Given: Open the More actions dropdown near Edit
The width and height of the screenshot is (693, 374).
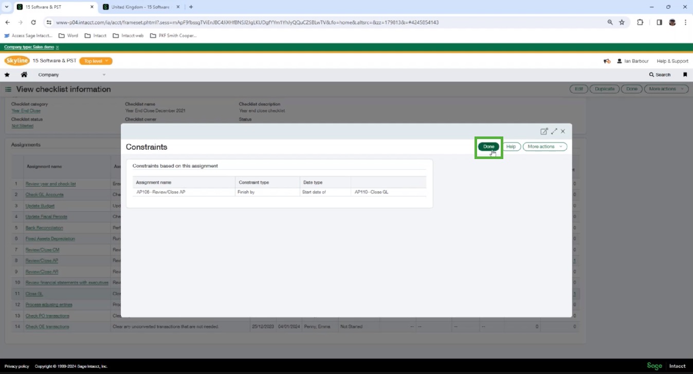Looking at the screenshot, I should (x=666, y=88).
